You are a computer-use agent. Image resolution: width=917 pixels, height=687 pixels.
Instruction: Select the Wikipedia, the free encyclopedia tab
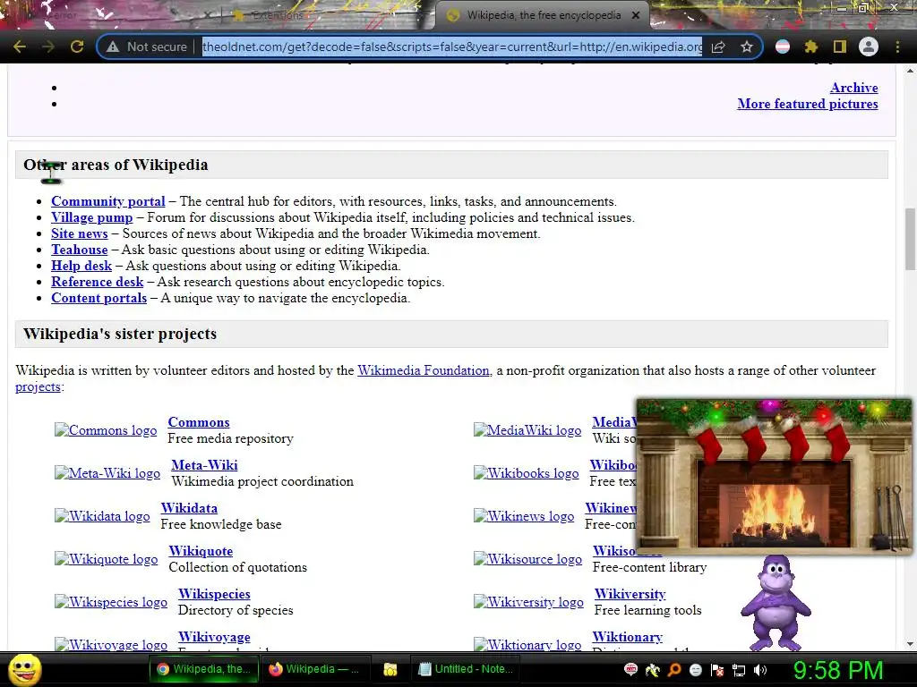(x=544, y=16)
